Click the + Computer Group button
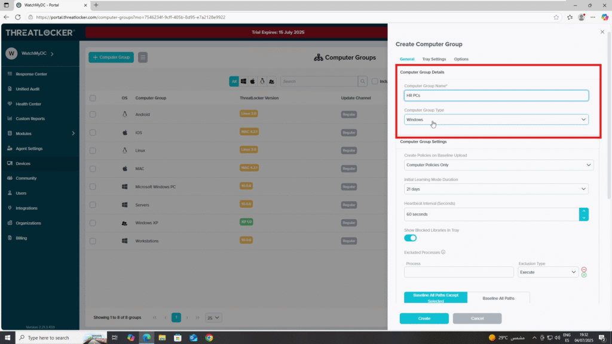 coord(111,57)
